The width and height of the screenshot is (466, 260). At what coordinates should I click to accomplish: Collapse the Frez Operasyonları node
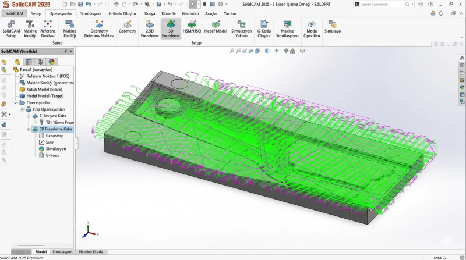[22, 109]
